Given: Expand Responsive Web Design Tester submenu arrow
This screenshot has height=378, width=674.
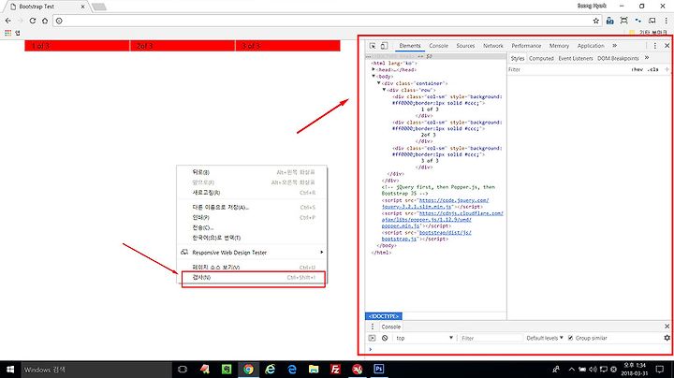Looking at the screenshot, I should [x=321, y=252].
